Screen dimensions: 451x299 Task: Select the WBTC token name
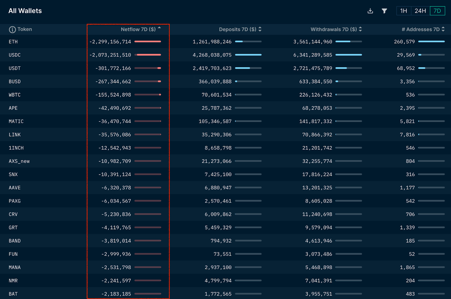(x=15, y=95)
